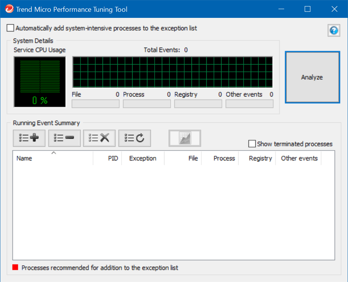Image resolution: width=348 pixels, height=282 pixels.
Task: Click the Service CPU Usage label
Action: click(40, 50)
